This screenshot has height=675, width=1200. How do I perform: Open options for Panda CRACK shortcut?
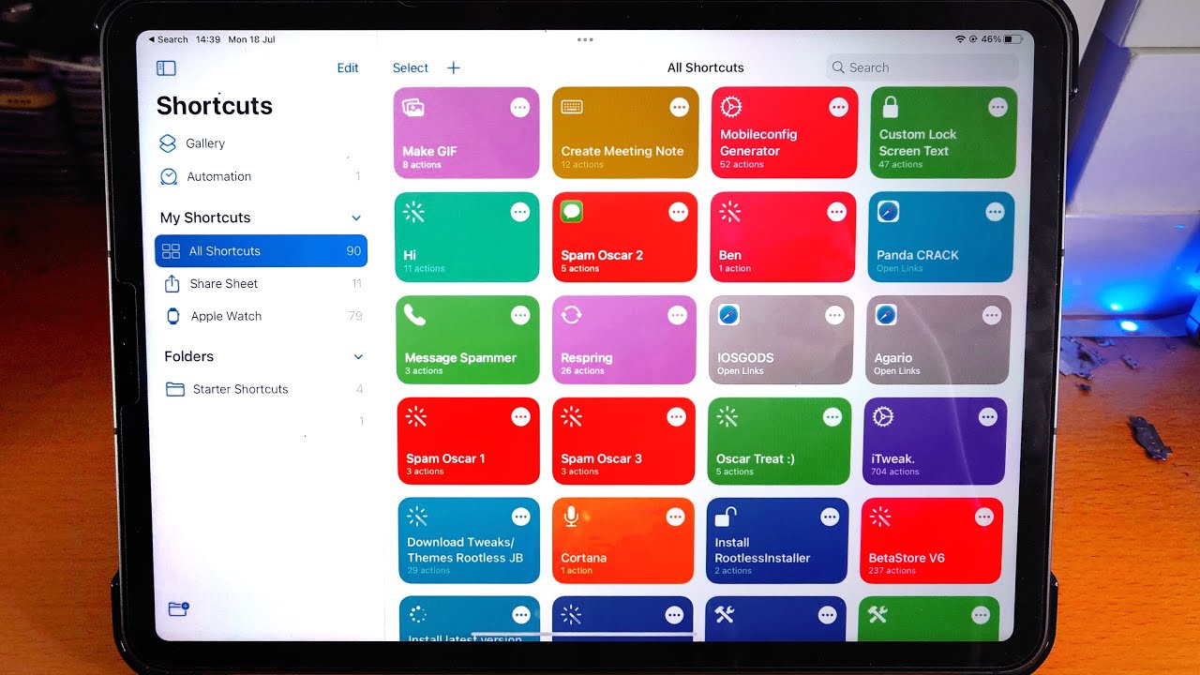click(996, 213)
